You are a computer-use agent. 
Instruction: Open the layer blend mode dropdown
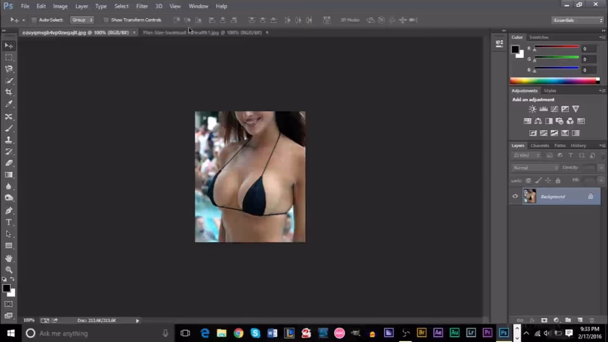tap(534, 167)
